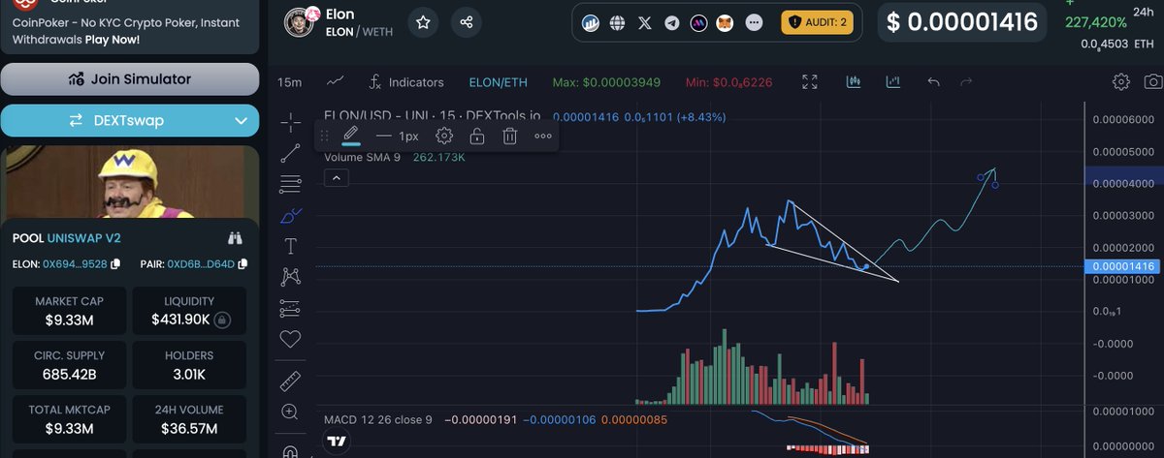The image size is (1164, 458).
Task: Activate the zoom in tool
Action: click(x=290, y=412)
